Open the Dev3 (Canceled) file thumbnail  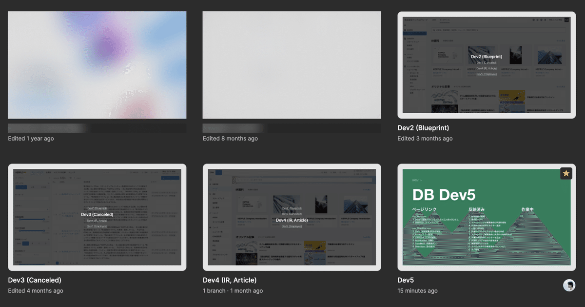coord(97,217)
